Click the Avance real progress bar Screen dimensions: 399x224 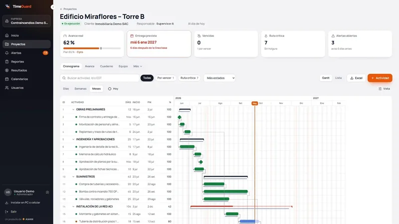point(92,48)
